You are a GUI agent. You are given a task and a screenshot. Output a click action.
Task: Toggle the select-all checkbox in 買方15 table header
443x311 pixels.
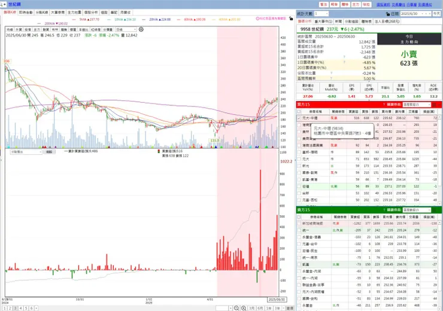tap(299, 111)
